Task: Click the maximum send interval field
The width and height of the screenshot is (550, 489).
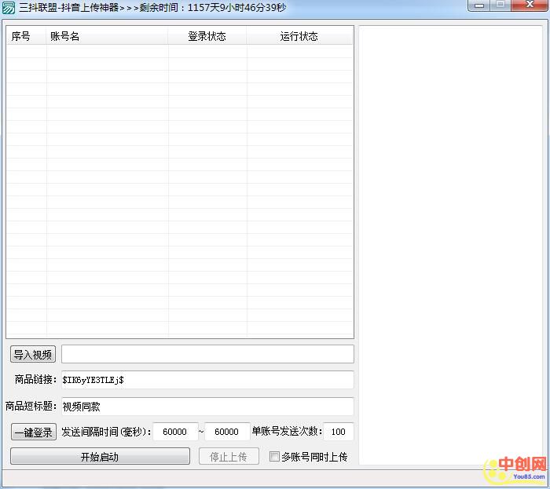Action: [x=227, y=432]
